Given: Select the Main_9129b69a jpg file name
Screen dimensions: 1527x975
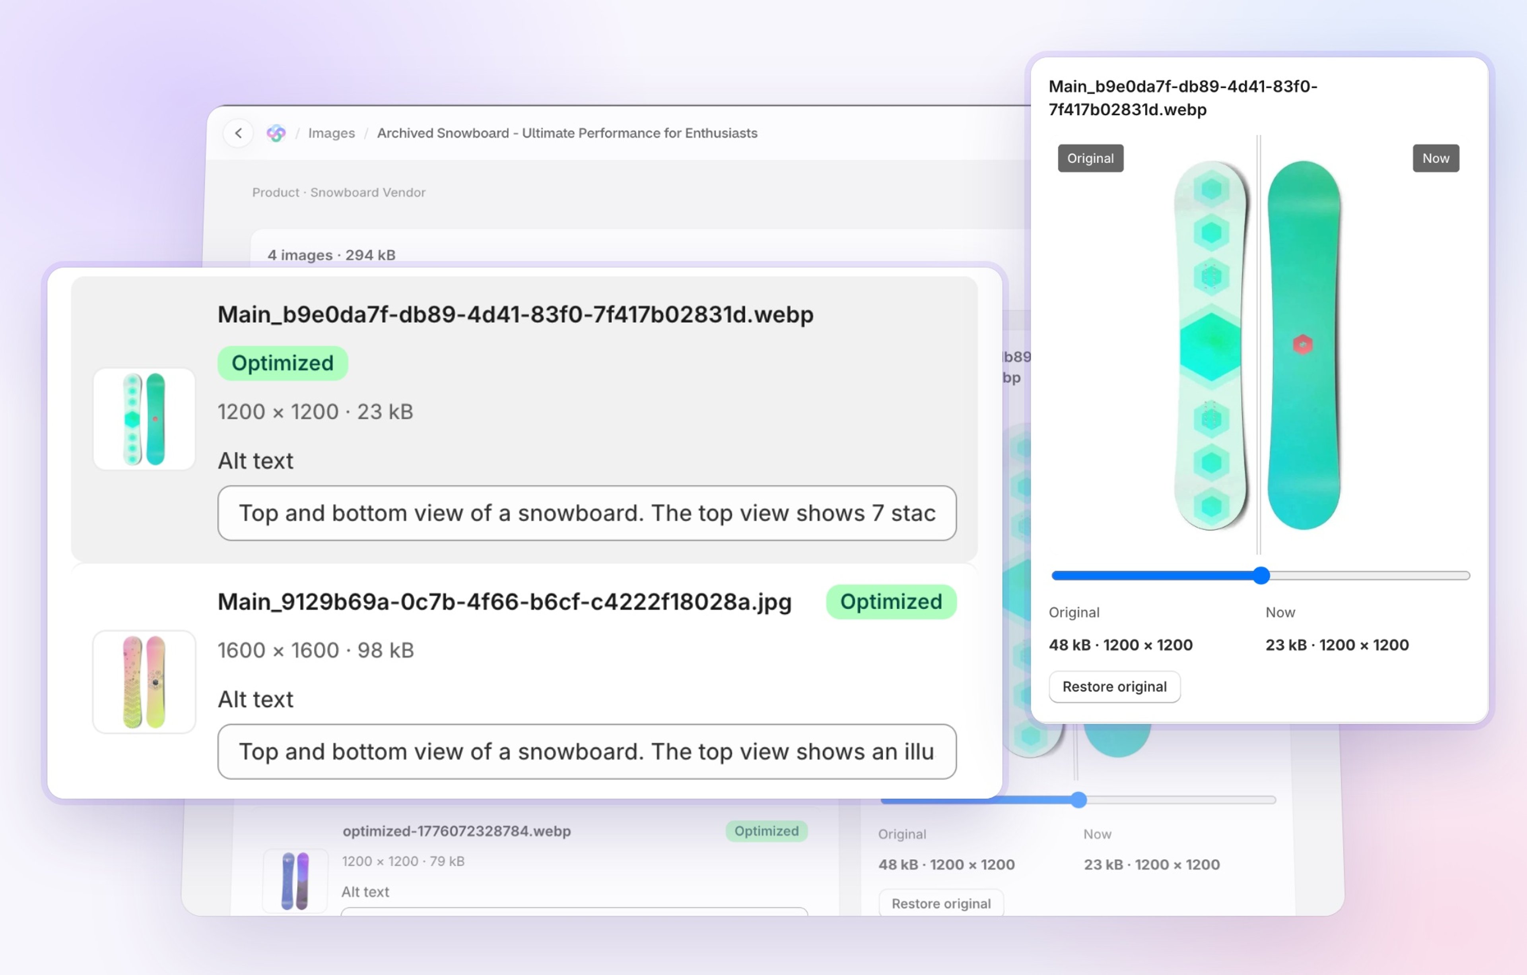Looking at the screenshot, I should click(505, 602).
